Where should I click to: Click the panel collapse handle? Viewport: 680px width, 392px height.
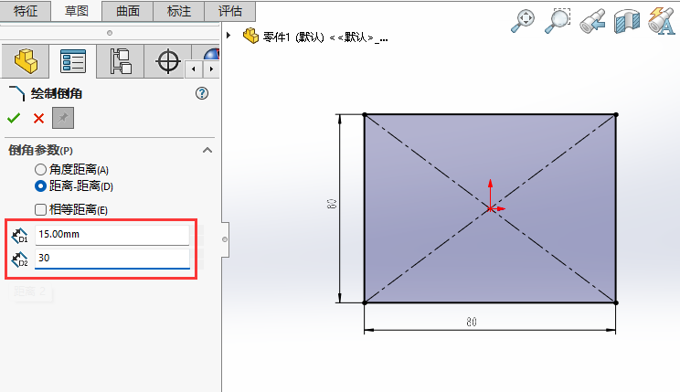(225, 239)
